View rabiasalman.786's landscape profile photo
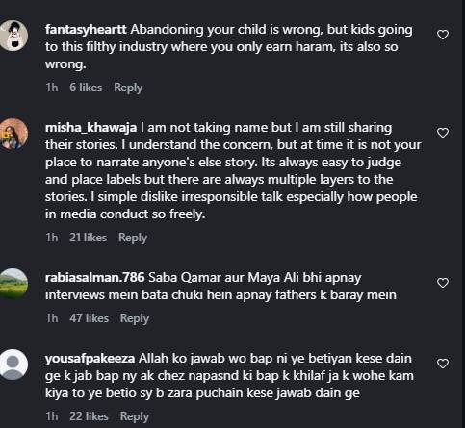 [x=13, y=284]
